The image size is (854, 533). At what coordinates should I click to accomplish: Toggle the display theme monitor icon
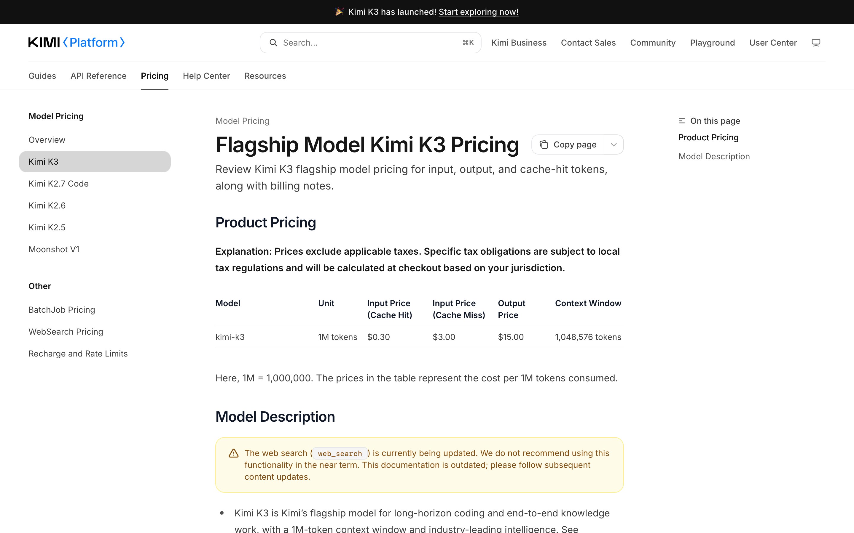pos(816,43)
